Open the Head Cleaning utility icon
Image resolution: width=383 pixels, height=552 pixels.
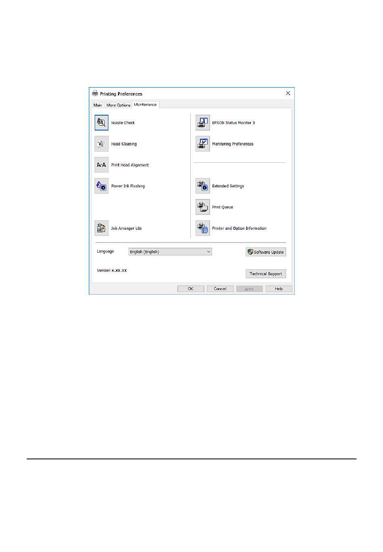click(102, 144)
